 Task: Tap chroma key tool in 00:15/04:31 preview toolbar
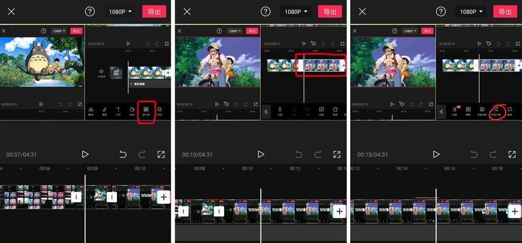point(482,111)
